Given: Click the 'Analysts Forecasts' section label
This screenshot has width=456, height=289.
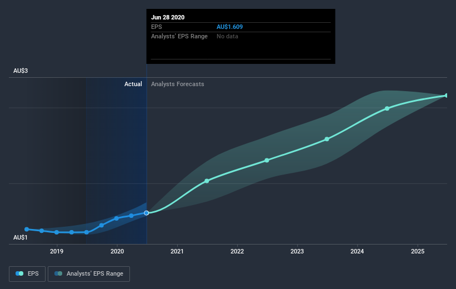Looking at the screenshot, I should click(177, 84).
